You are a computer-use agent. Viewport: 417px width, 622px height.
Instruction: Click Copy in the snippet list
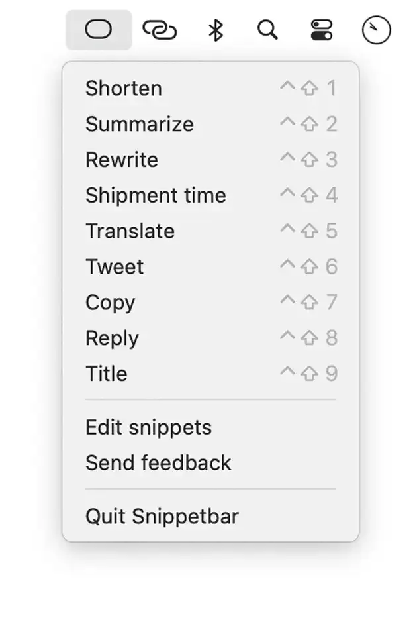click(x=110, y=303)
